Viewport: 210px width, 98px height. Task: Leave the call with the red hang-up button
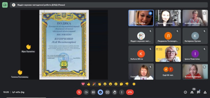pos(130,92)
